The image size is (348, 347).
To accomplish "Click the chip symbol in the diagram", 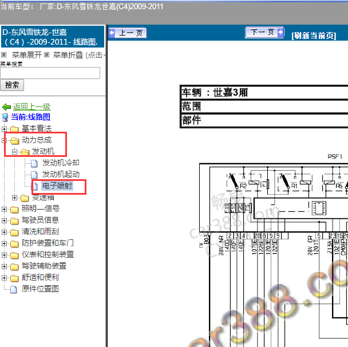I will pyautogui.click(x=319, y=208).
